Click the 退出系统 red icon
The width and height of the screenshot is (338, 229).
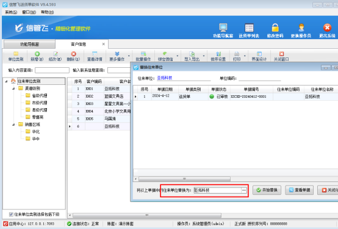coord(327,27)
